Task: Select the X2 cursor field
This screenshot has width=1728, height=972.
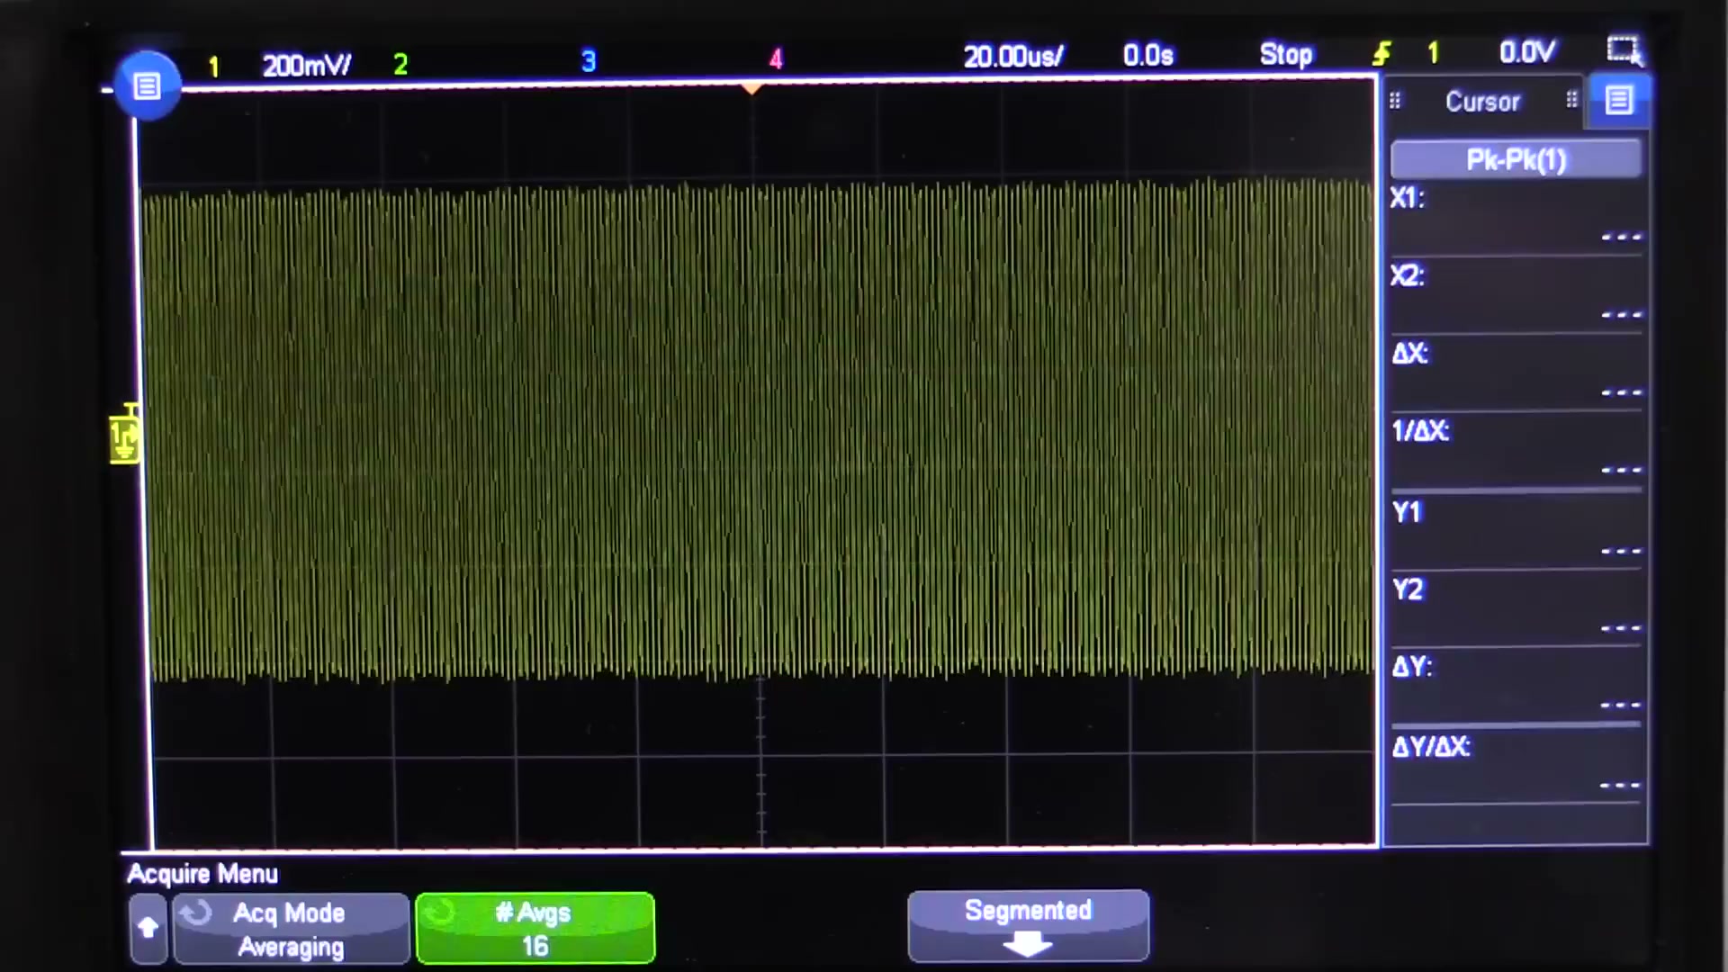Action: pos(1516,296)
